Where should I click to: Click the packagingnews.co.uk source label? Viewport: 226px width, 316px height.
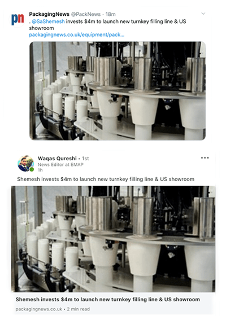point(39,309)
